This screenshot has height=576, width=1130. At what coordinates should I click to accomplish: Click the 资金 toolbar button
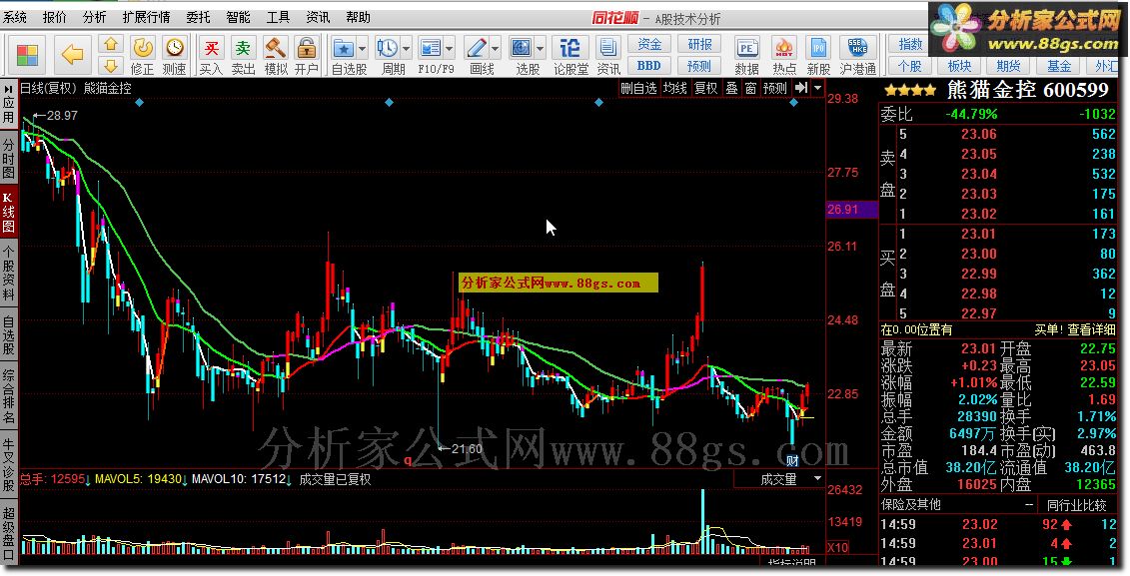649,44
